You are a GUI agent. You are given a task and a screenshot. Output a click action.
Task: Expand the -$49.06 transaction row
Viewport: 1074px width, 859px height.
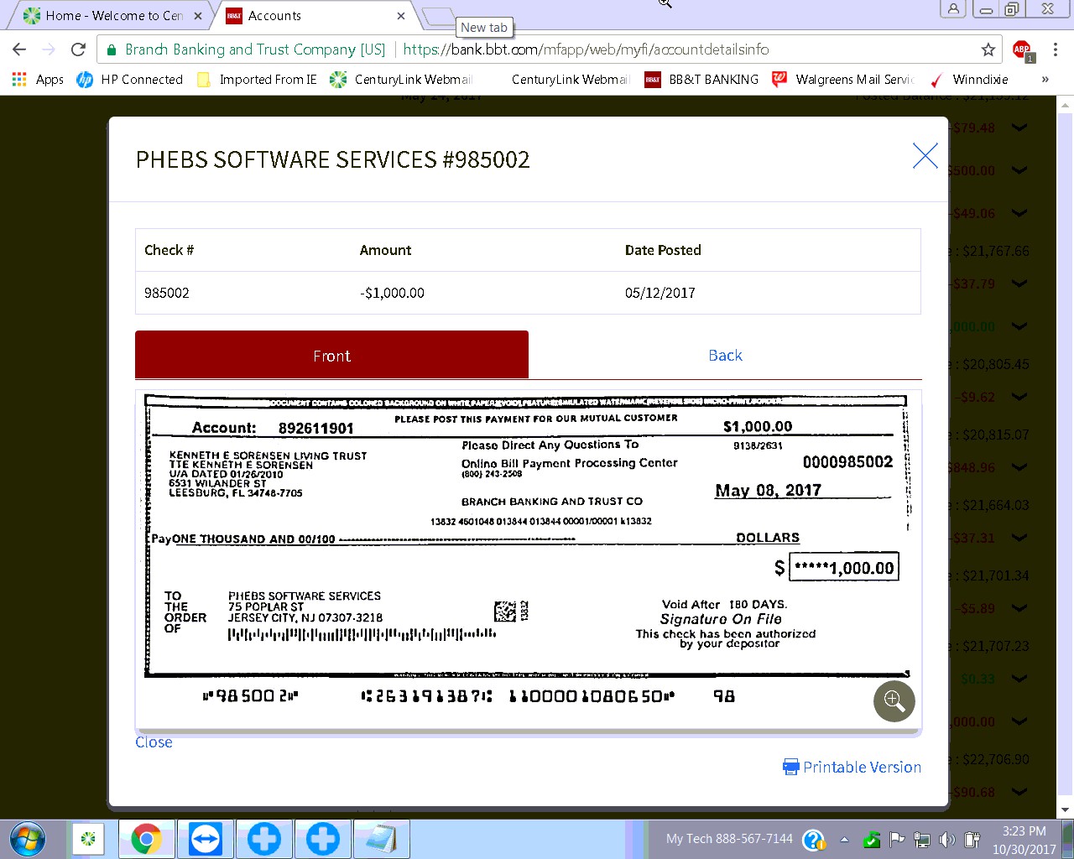point(1019,214)
